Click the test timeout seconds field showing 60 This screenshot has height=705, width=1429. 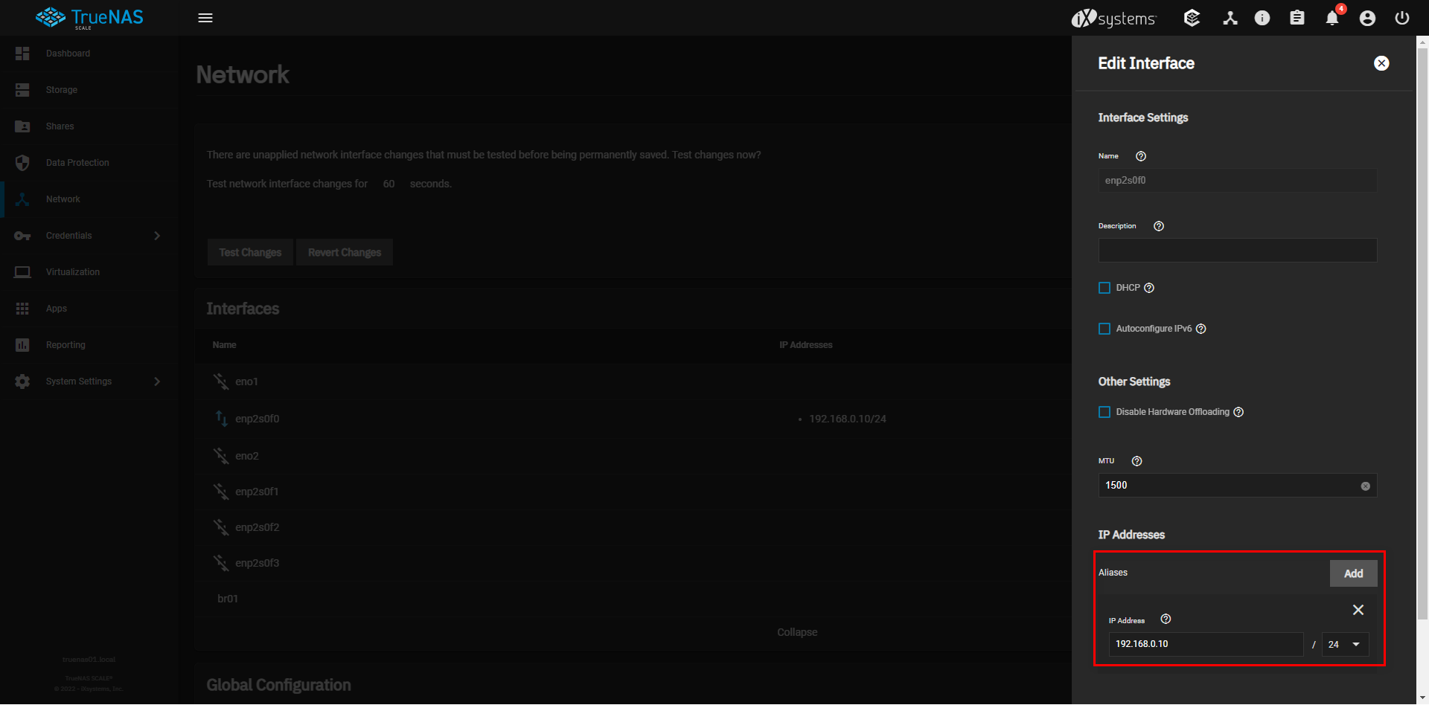click(389, 184)
